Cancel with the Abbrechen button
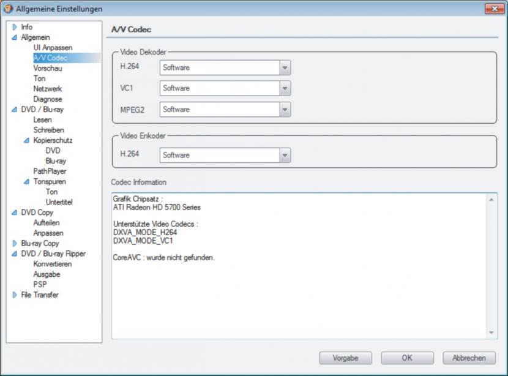 click(469, 358)
